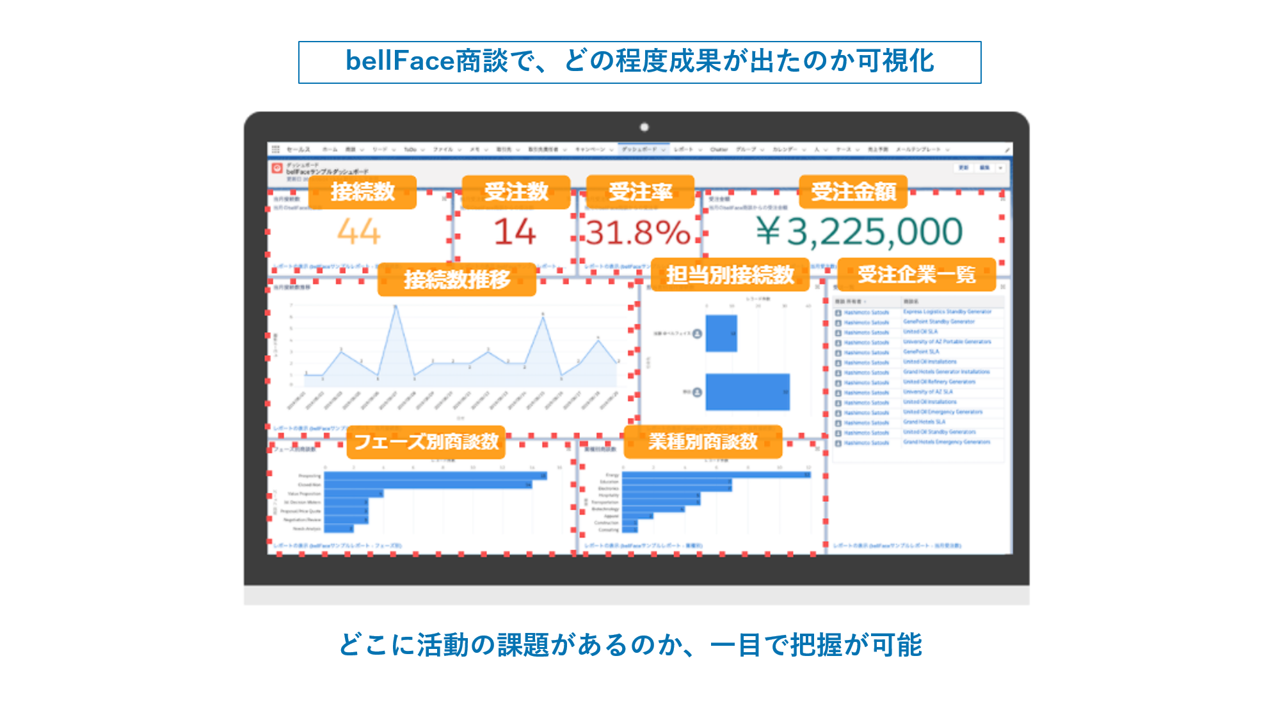Screen dimensions: 1280x720
Task: Click expand icon on the order company list widget
Action: 1003,287
